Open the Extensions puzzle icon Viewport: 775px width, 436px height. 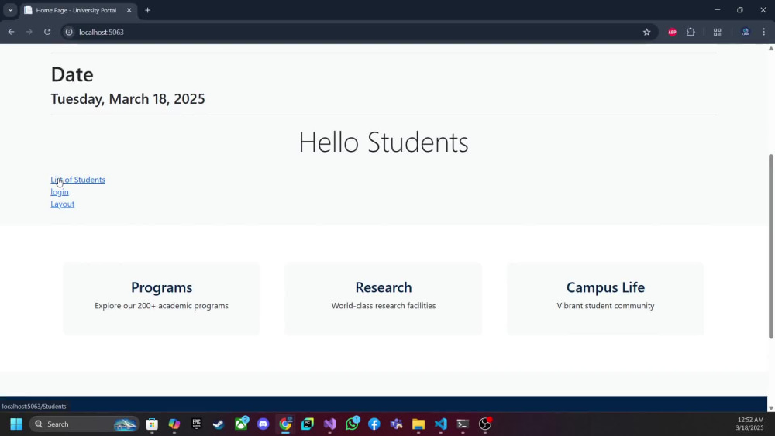click(691, 32)
